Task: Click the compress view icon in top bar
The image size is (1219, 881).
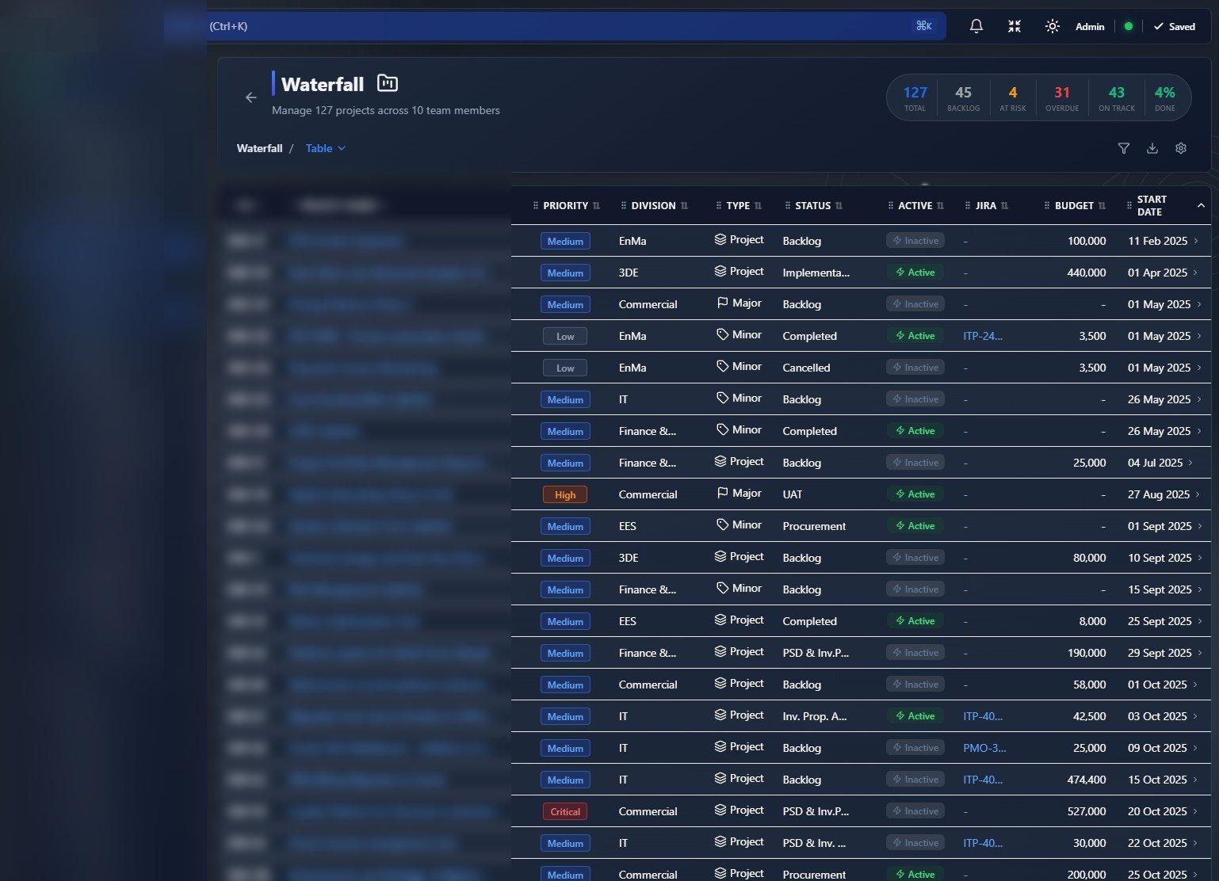Action: (1014, 26)
